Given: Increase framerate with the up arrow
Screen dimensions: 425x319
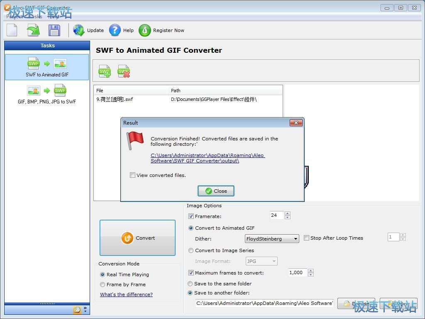Looking at the screenshot, I should click(288, 213).
